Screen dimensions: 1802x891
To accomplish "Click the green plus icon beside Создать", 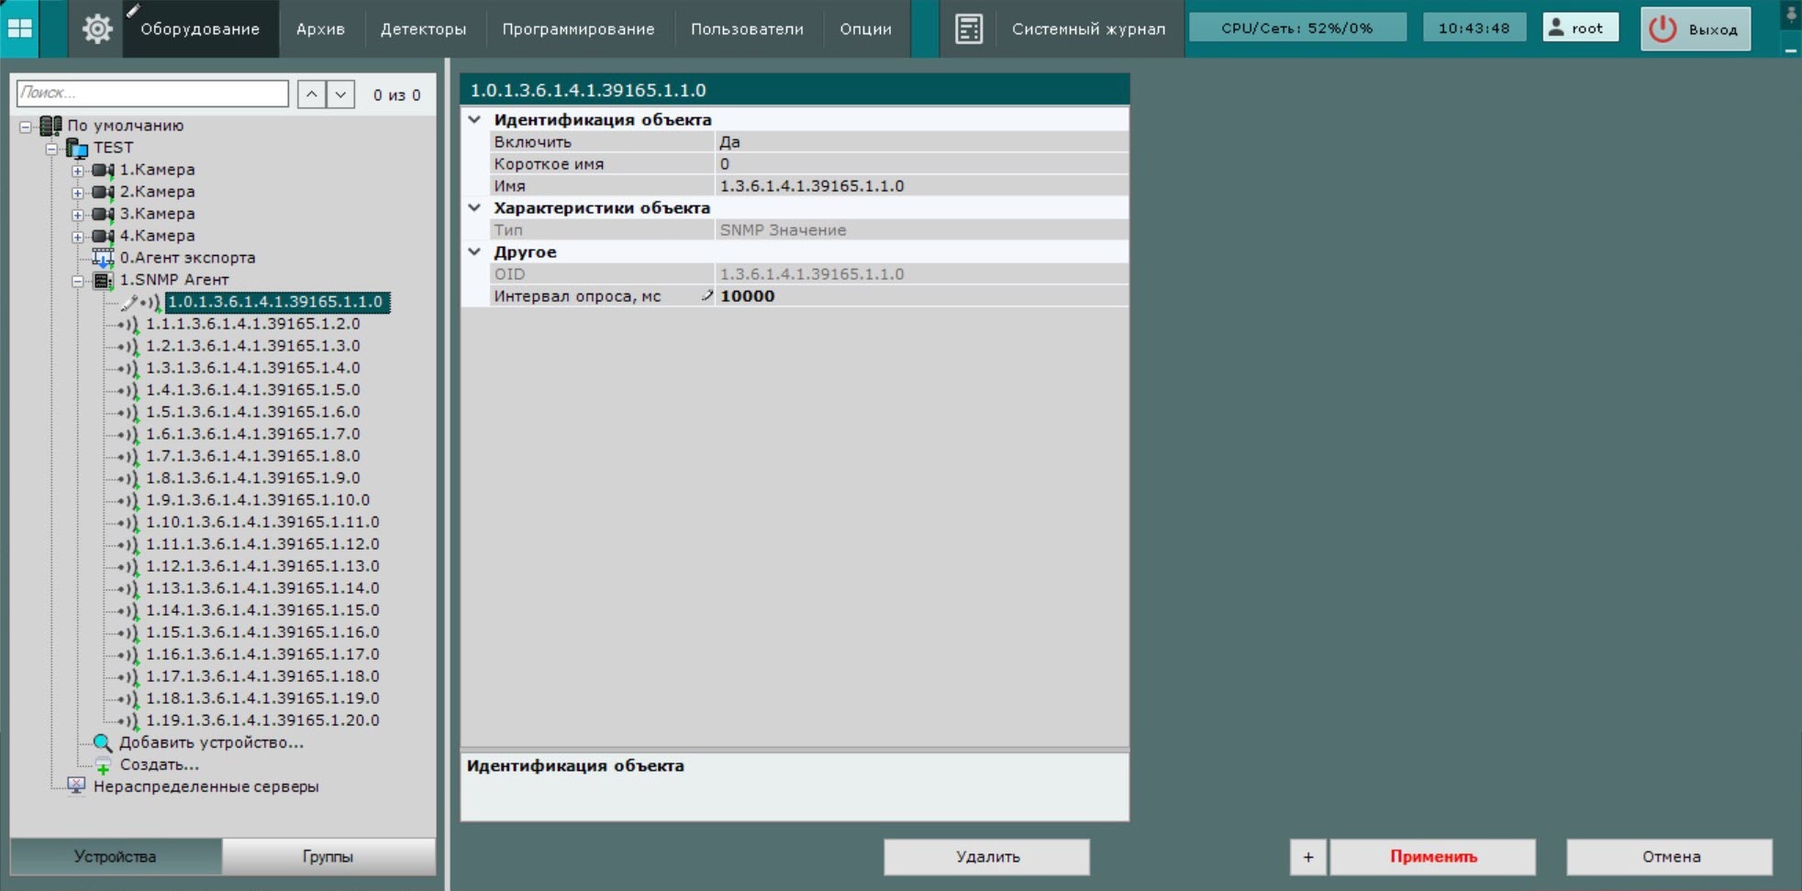I will pos(103,765).
